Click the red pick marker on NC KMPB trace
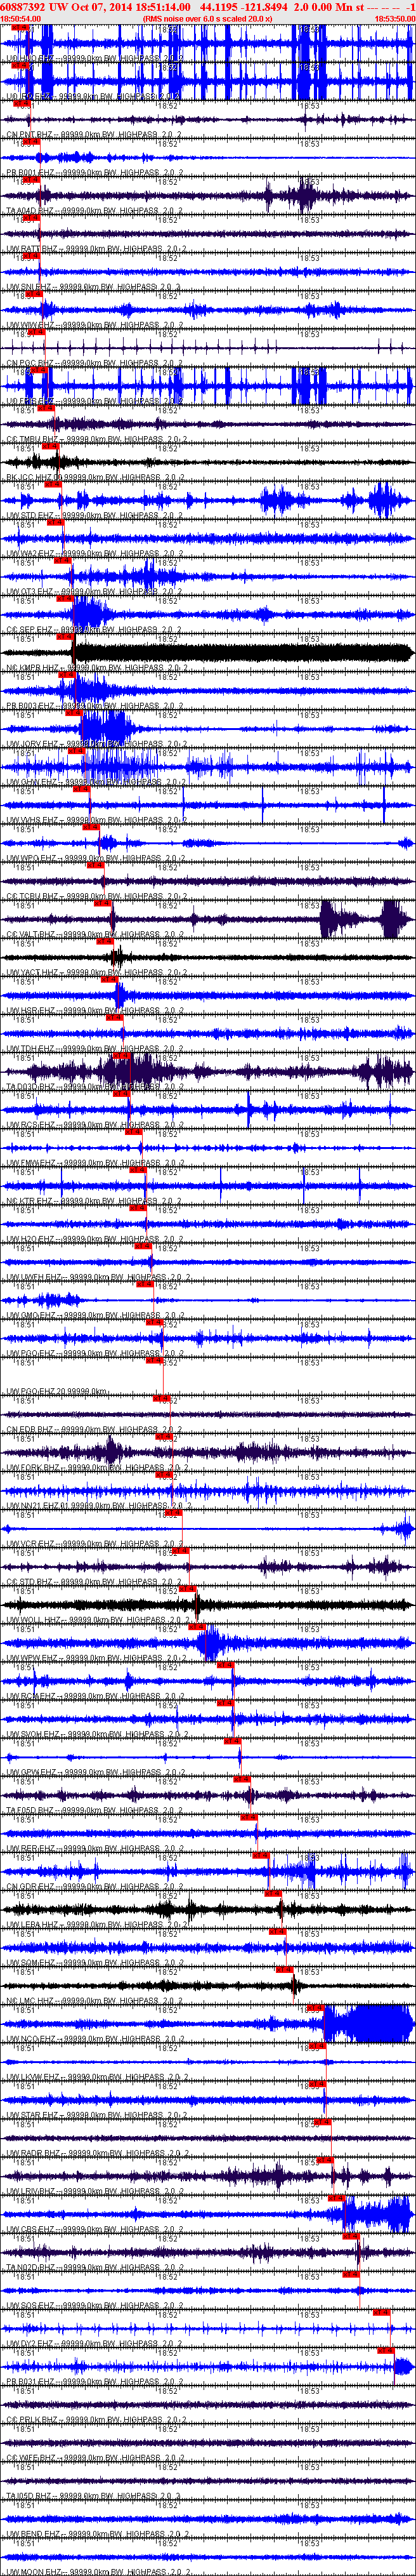Image resolution: width=416 pixels, height=2576 pixels. [66, 675]
